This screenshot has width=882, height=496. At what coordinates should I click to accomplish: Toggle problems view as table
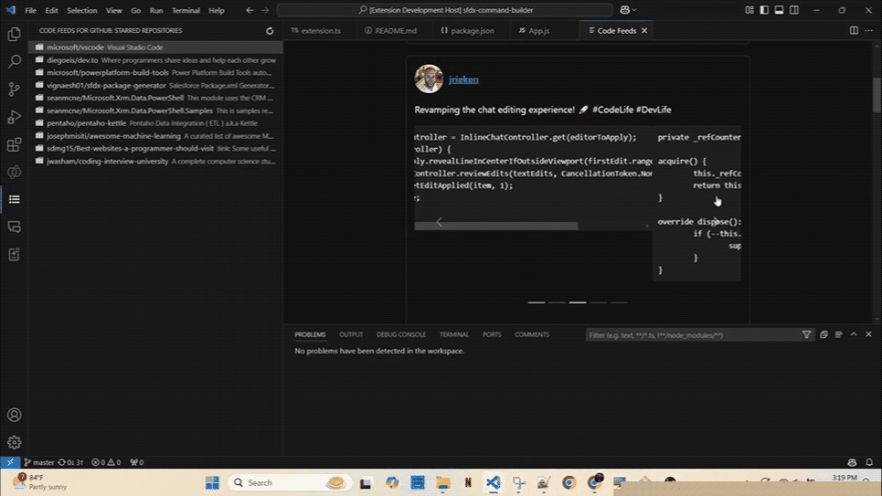[x=839, y=334]
